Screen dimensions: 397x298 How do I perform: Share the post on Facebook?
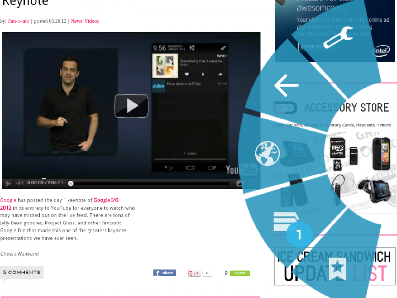coord(164,273)
